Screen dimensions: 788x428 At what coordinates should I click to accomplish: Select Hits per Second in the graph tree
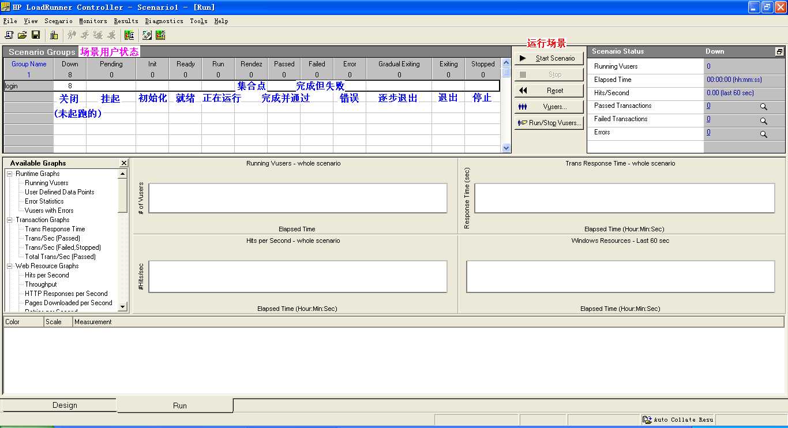tap(47, 275)
